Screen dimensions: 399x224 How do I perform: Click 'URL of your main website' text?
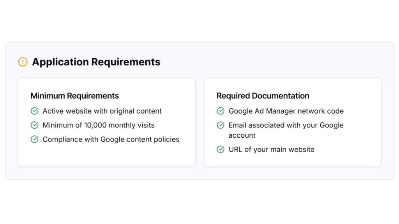pos(272,149)
